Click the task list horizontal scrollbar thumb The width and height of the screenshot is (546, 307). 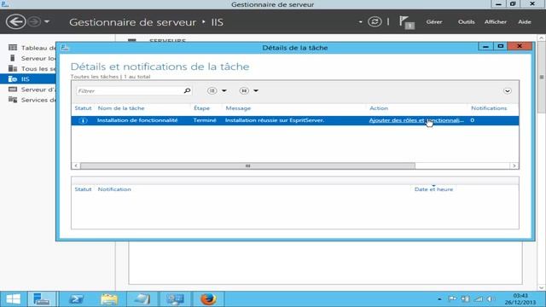coord(247,165)
